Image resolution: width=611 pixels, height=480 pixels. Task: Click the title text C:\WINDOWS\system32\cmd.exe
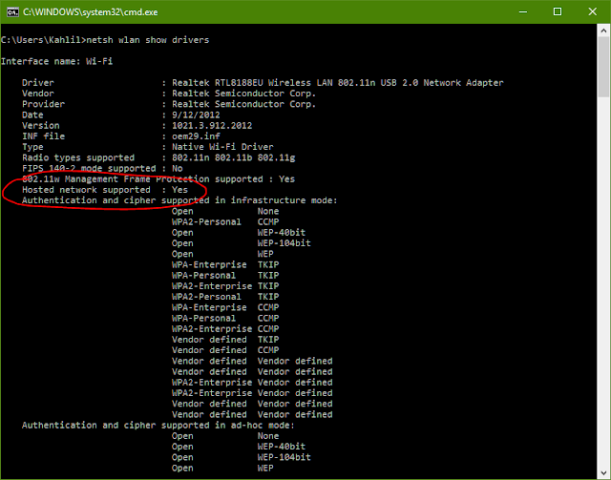click(91, 12)
